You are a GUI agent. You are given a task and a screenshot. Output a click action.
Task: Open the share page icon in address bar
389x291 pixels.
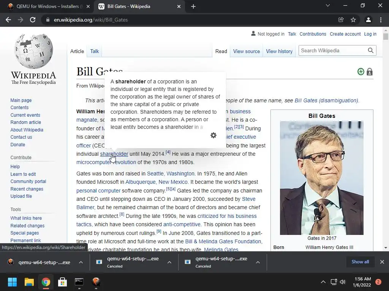[x=341, y=20]
